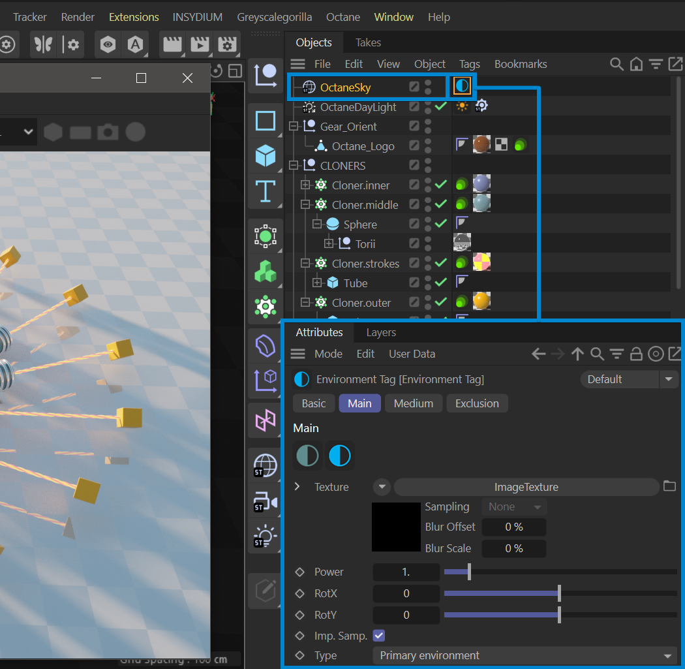Click the back arrow in Attributes panel
This screenshot has width=685, height=669.
click(538, 354)
